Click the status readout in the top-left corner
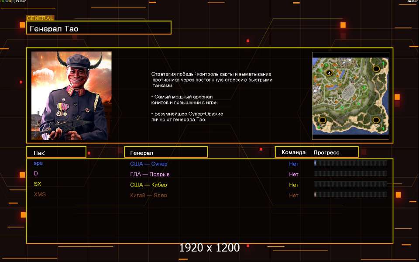The image size is (419, 262). [x=14, y=1]
